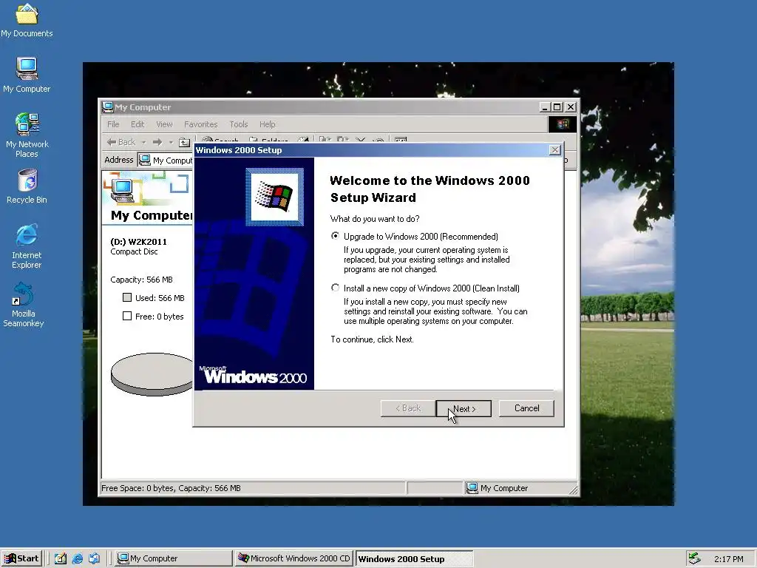Open the Favorites menu
This screenshot has height=568, width=757.
(x=201, y=124)
